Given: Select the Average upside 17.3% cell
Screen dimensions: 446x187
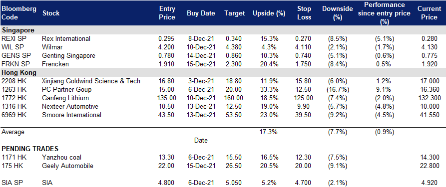Looking at the screenshot, I should [x=269, y=132].
